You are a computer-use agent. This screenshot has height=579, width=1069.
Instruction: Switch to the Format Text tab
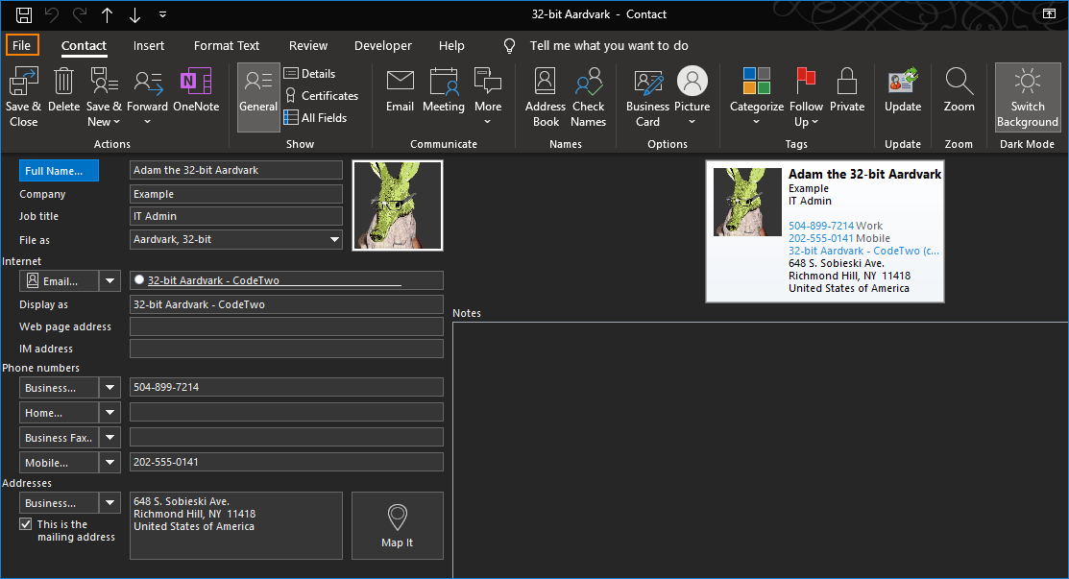tap(227, 45)
